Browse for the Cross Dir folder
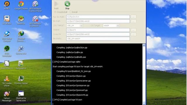This screenshot has width=187, height=105. [134, 34]
